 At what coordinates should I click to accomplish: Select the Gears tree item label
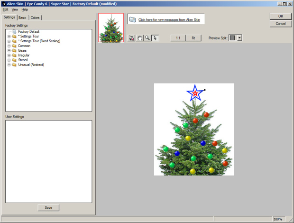click(x=22, y=50)
